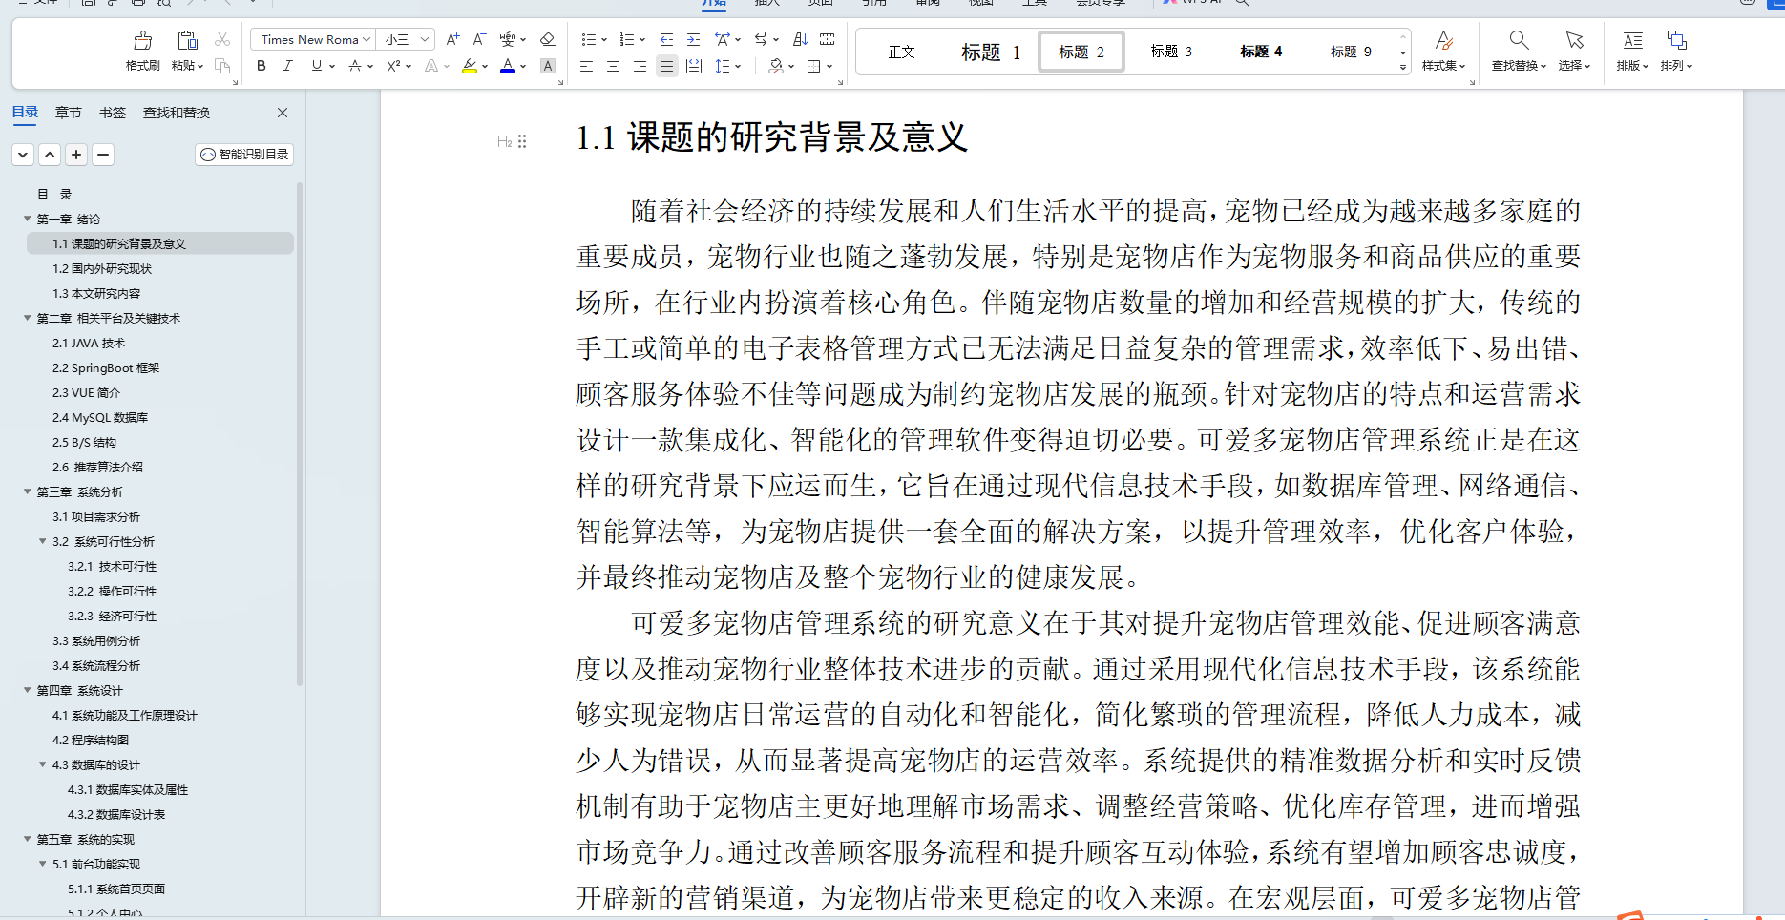Image resolution: width=1785 pixels, height=920 pixels.
Task: Click the promote level plus button
Action: point(76,154)
